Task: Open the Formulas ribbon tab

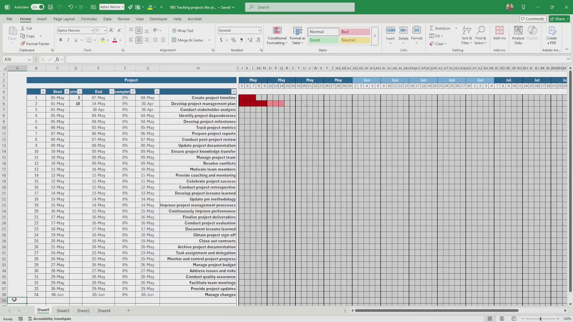Action: tap(88, 19)
